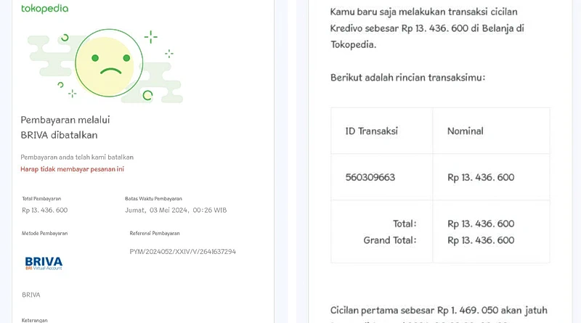Select the Grand Total amount Rp 13.436.600

pos(481,240)
